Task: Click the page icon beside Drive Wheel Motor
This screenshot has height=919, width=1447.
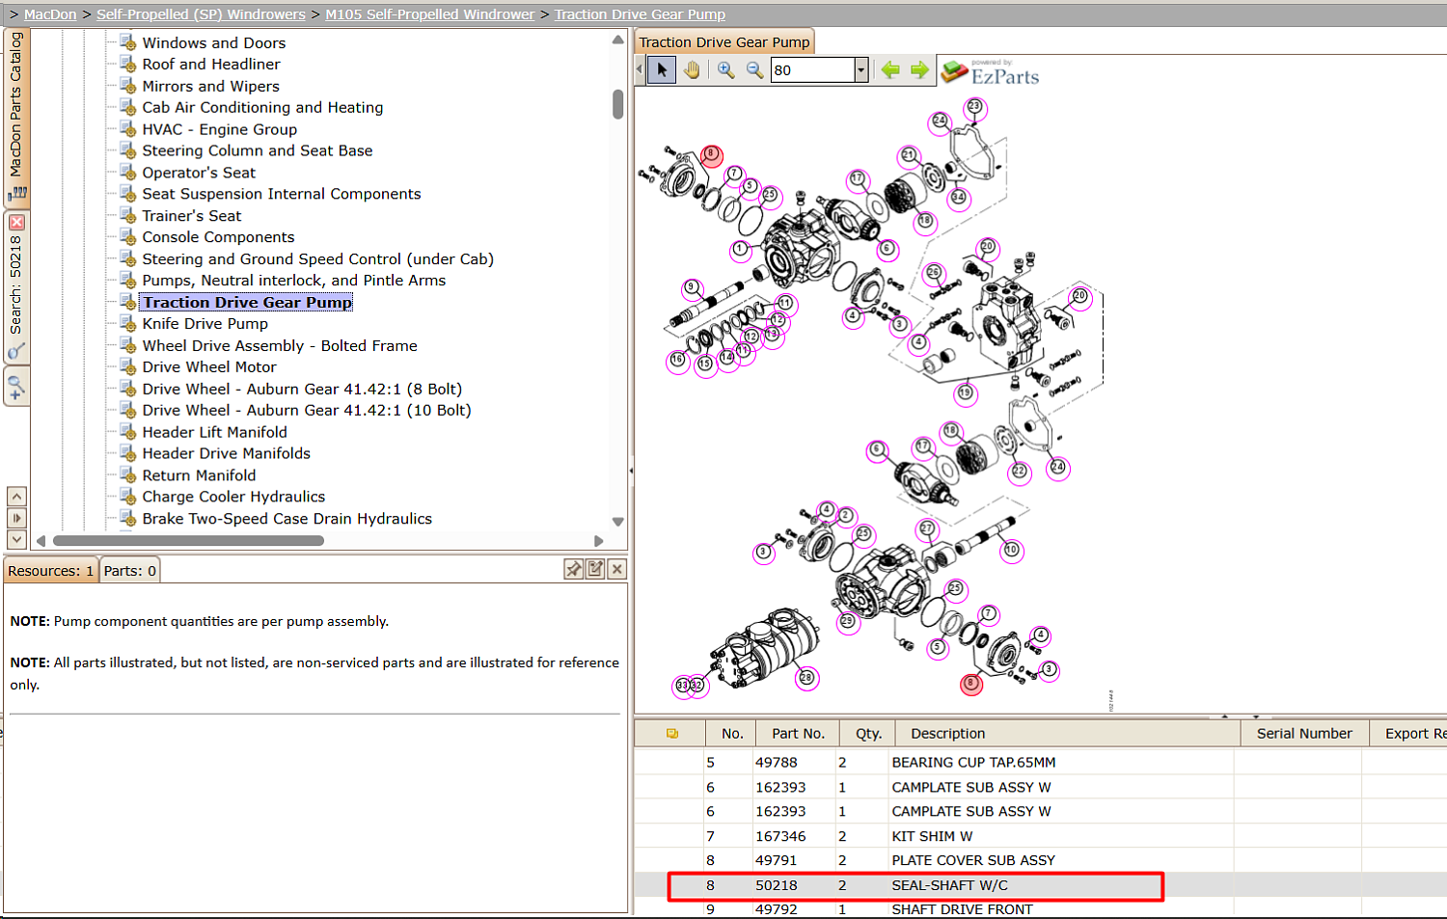Action: tap(127, 366)
